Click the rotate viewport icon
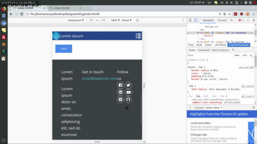257x144 pixels. (137, 20)
